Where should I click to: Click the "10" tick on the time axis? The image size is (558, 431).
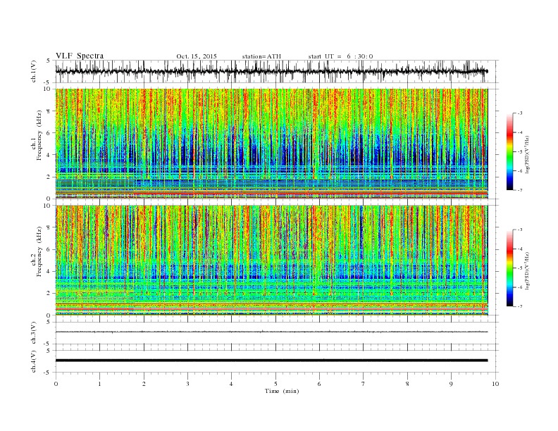[495, 384]
